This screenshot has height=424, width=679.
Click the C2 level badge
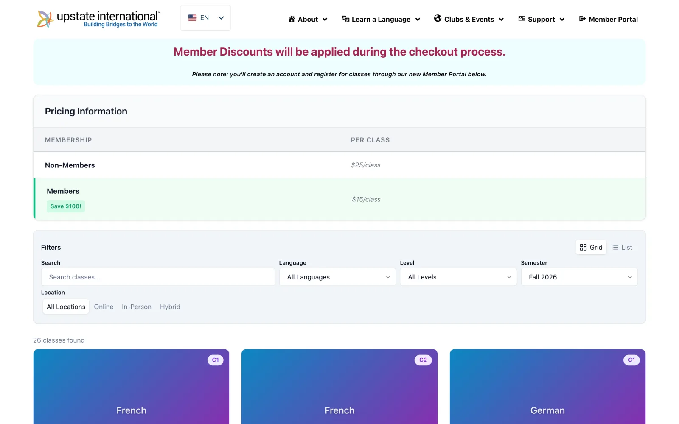(423, 360)
